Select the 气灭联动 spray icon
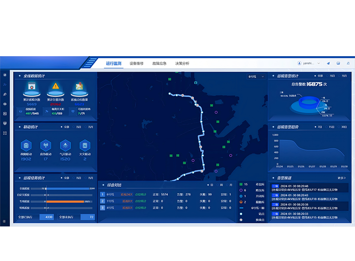Image resolution: width=355 pixels, height=261 pixels. 65,146
